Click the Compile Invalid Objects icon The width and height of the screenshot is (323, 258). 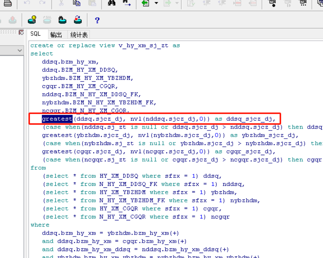pos(78,20)
